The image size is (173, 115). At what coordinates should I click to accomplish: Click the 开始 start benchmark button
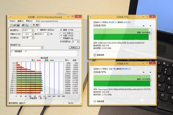74,48
